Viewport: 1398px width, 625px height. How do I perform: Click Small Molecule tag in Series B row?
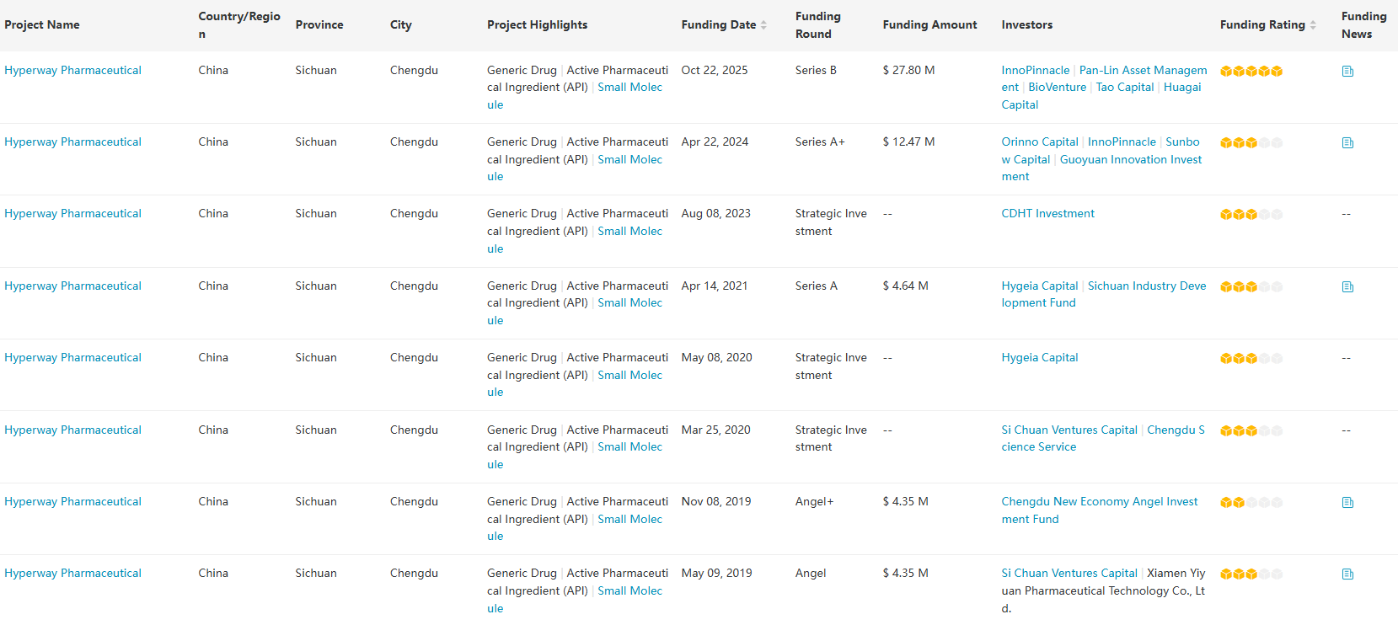pos(629,88)
